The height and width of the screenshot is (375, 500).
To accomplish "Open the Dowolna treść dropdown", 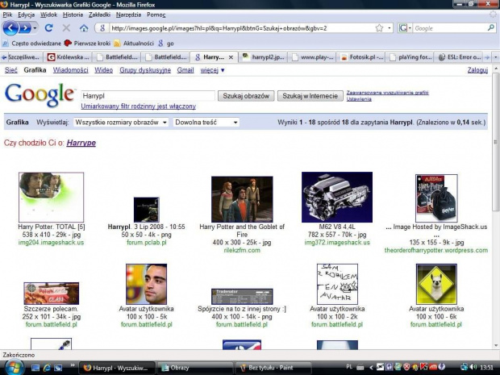I will pyautogui.click(x=206, y=122).
